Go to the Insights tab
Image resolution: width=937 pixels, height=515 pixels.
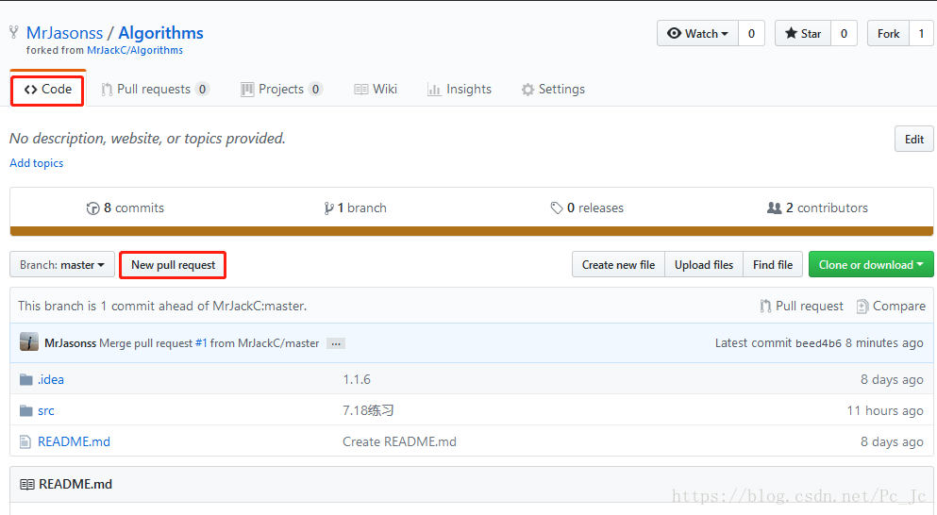pyautogui.click(x=459, y=90)
